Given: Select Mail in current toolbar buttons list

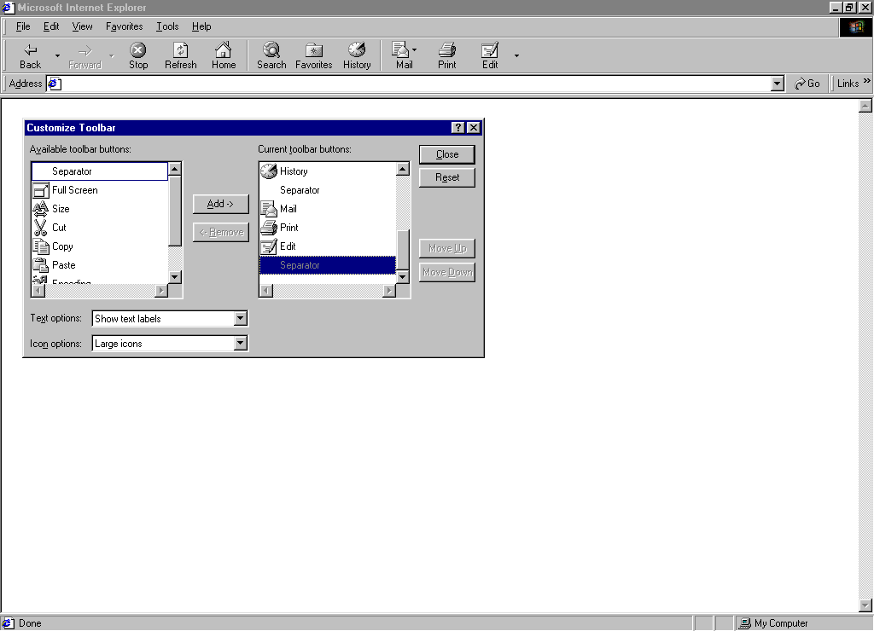Looking at the screenshot, I should [328, 209].
